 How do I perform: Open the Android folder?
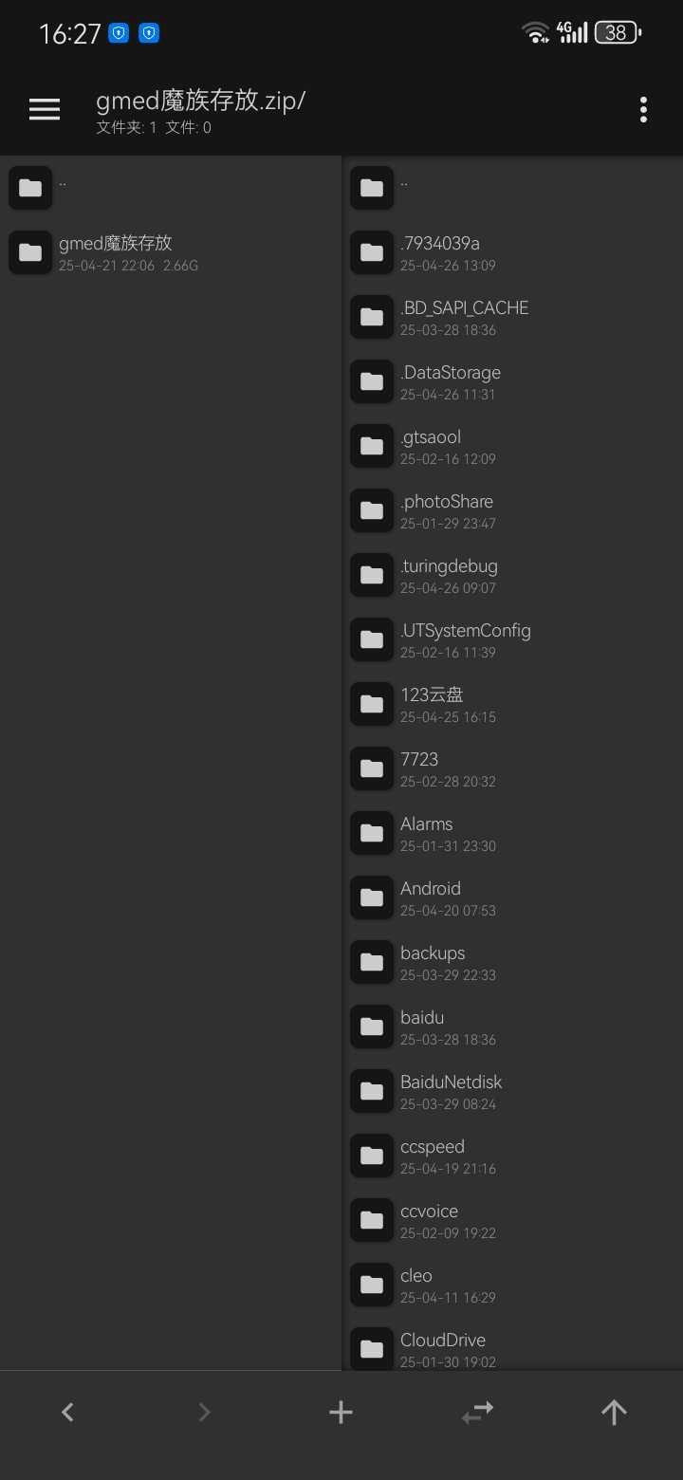point(512,897)
